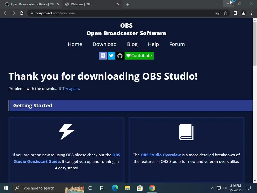Image resolution: width=257 pixels, height=193 pixels.
Task: Open Cortana circle icon
Action: pos(90,188)
